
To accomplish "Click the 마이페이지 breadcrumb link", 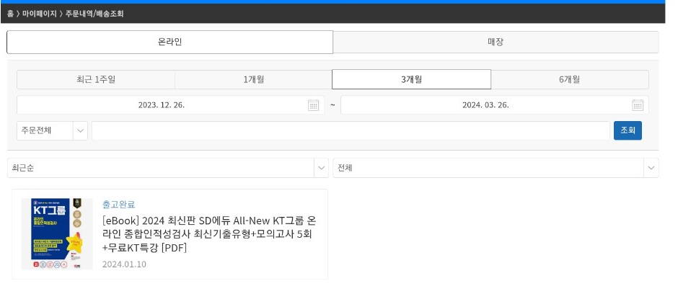I will (x=40, y=14).
